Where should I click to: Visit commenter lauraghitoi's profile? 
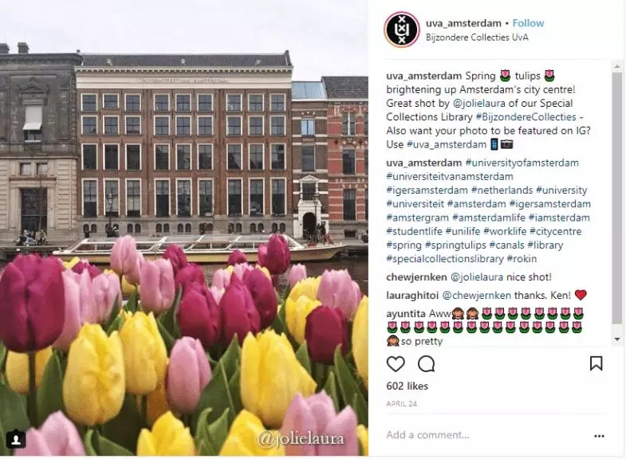[412, 296]
